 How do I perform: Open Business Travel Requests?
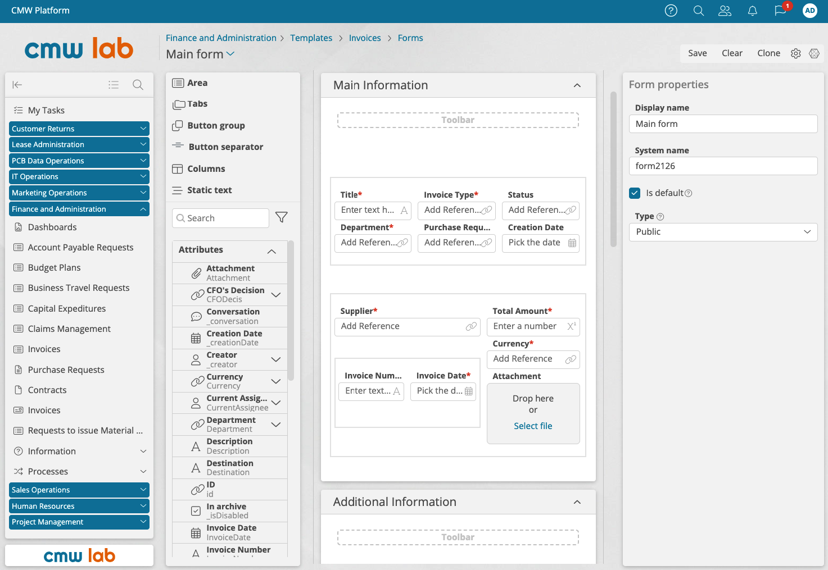pyautogui.click(x=79, y=288)
